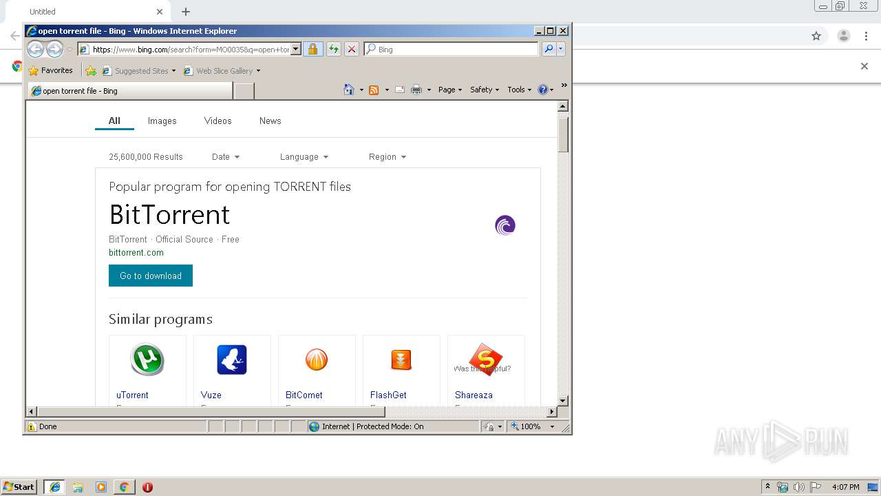Click the Print icon in the command bar
This screenshot has height=496, width=881.
[416, 90]
